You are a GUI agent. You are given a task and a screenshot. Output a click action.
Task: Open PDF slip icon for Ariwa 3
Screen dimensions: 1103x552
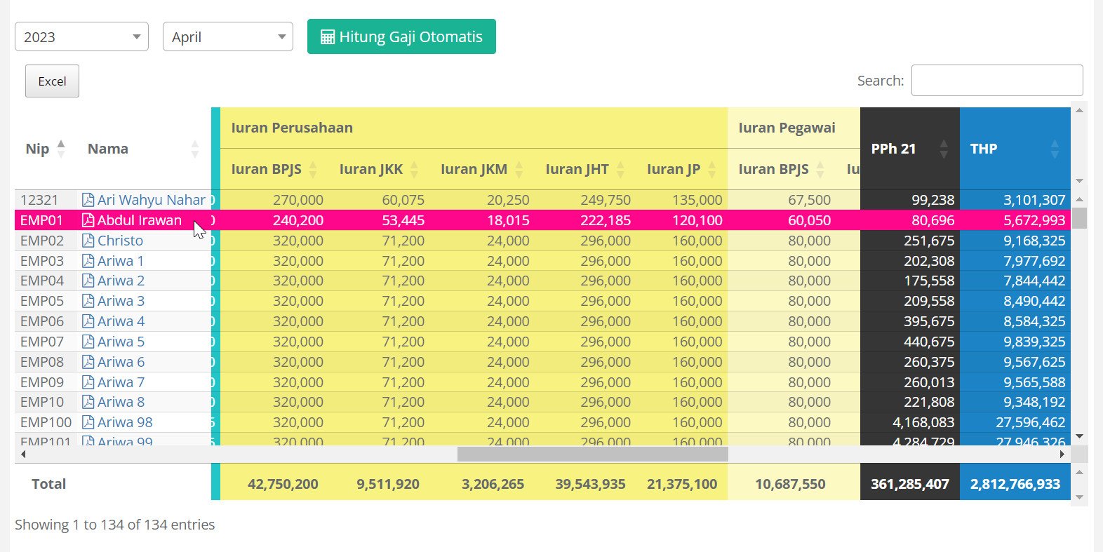point(88,301)
